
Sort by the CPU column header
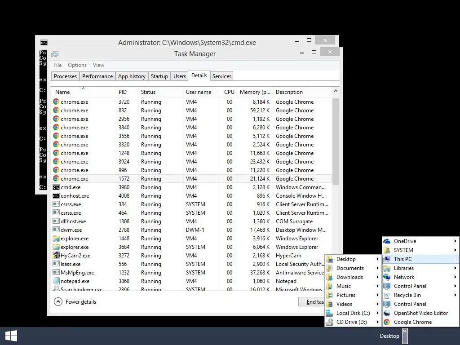[228, 92]
